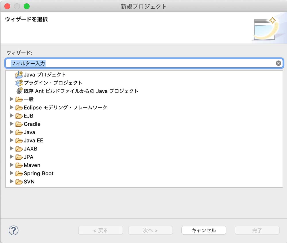Image resolution: width=287 pixels, height=243 pixels.
Task: Click the 一般 folder icon
Action: [19, 99]
